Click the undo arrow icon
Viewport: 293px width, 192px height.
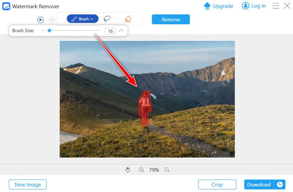[x=41, y=20]
